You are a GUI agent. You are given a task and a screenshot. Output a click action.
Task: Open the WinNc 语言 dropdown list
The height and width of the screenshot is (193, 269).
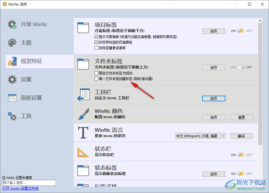200,136
